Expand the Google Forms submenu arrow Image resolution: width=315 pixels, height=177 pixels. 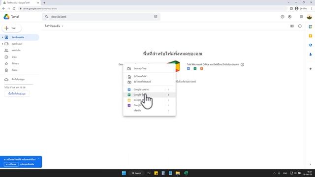(x=168, y=105)
